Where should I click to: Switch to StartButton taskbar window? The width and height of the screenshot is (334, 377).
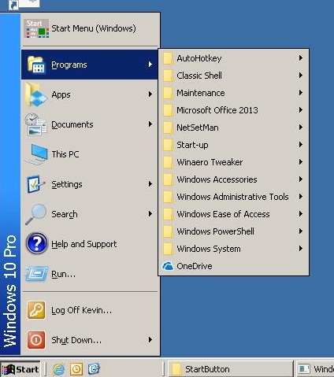coord(230,369)
